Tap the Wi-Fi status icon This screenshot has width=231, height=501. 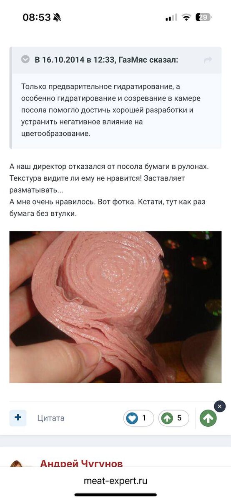[186, 17]
